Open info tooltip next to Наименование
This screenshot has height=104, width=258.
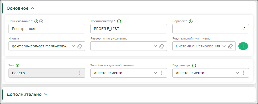36,21
